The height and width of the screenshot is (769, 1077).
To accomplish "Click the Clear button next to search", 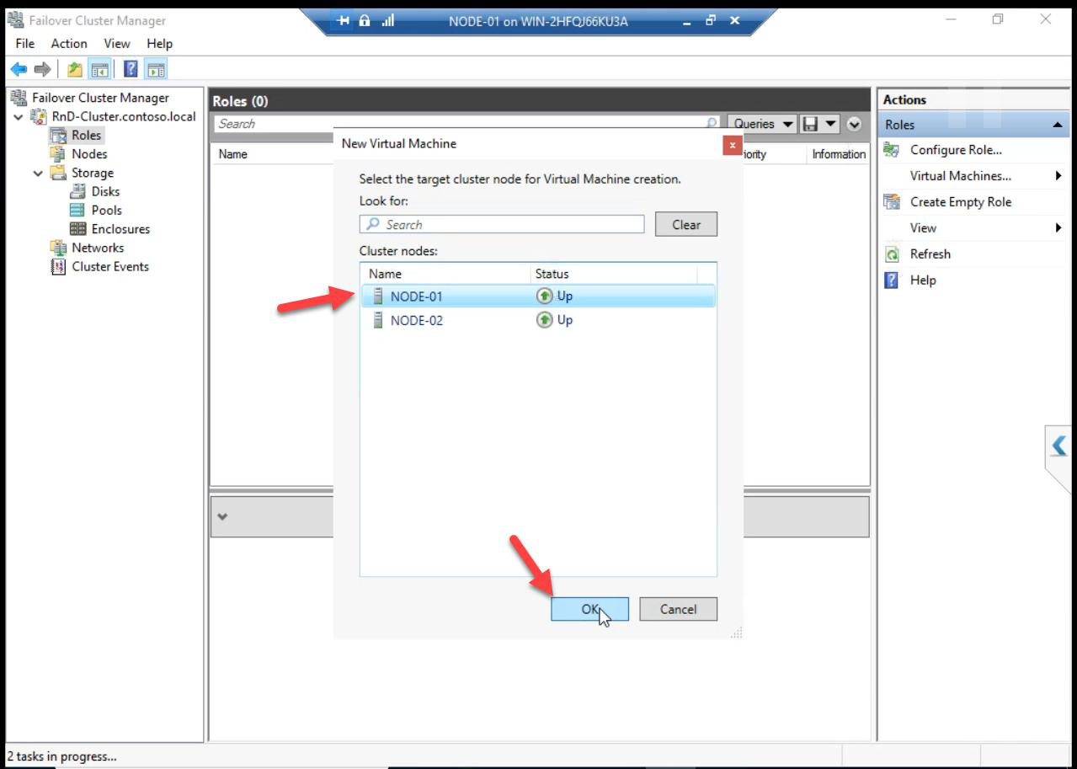I will pyautogui.click(x=686, y=225).
